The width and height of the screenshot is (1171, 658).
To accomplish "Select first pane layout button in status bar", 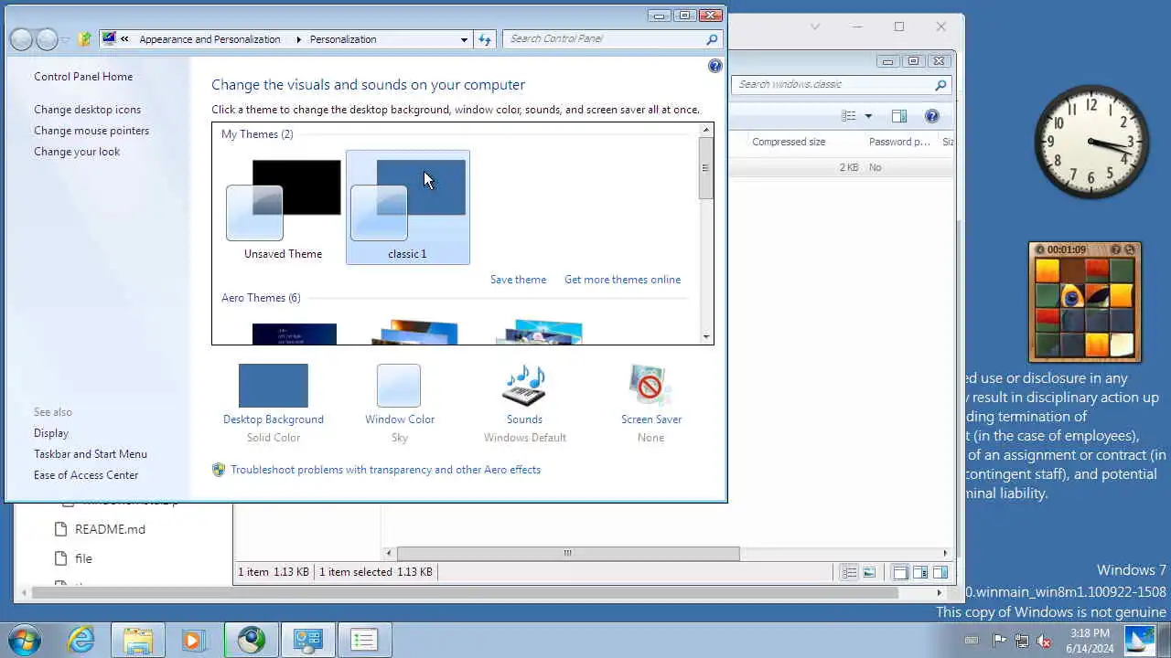I will point(900,573).
